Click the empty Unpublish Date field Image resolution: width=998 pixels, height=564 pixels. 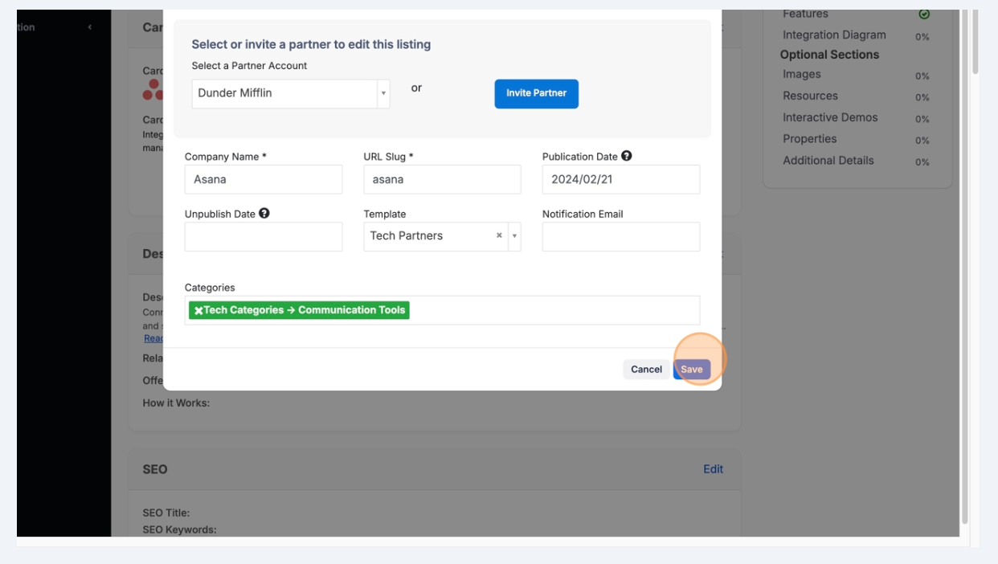[264, 237]
